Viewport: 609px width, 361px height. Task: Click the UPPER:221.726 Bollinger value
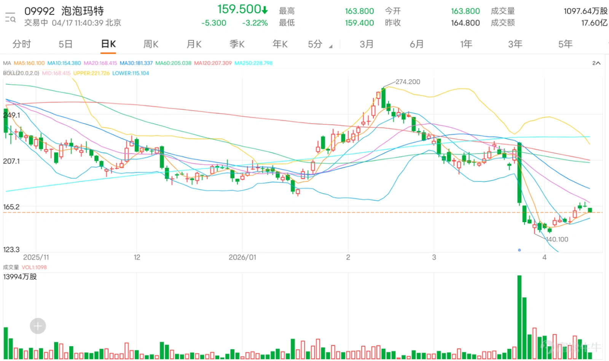click(x=91, y=73)
